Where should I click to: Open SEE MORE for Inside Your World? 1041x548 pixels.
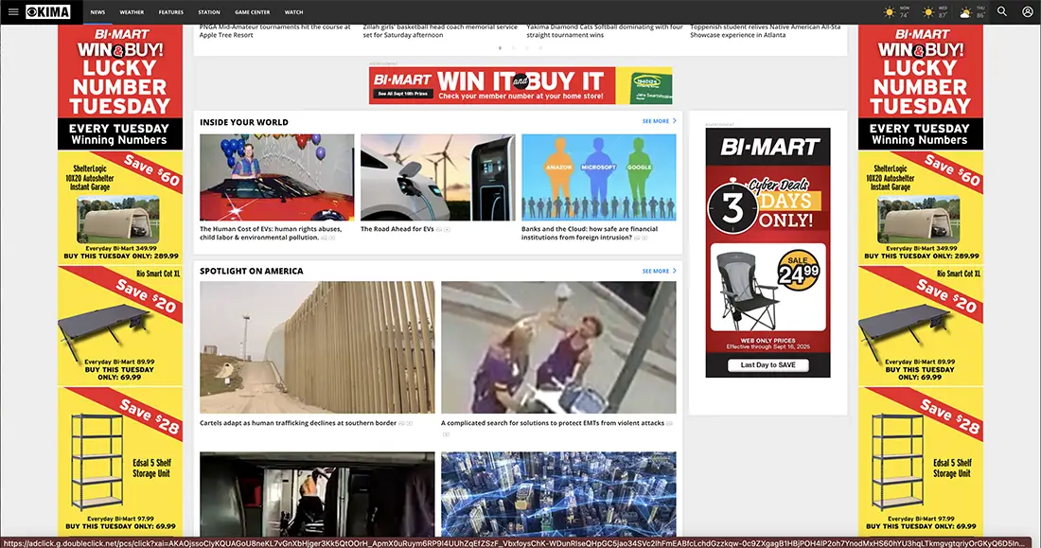pyautogui.click(x=655, y=121)
